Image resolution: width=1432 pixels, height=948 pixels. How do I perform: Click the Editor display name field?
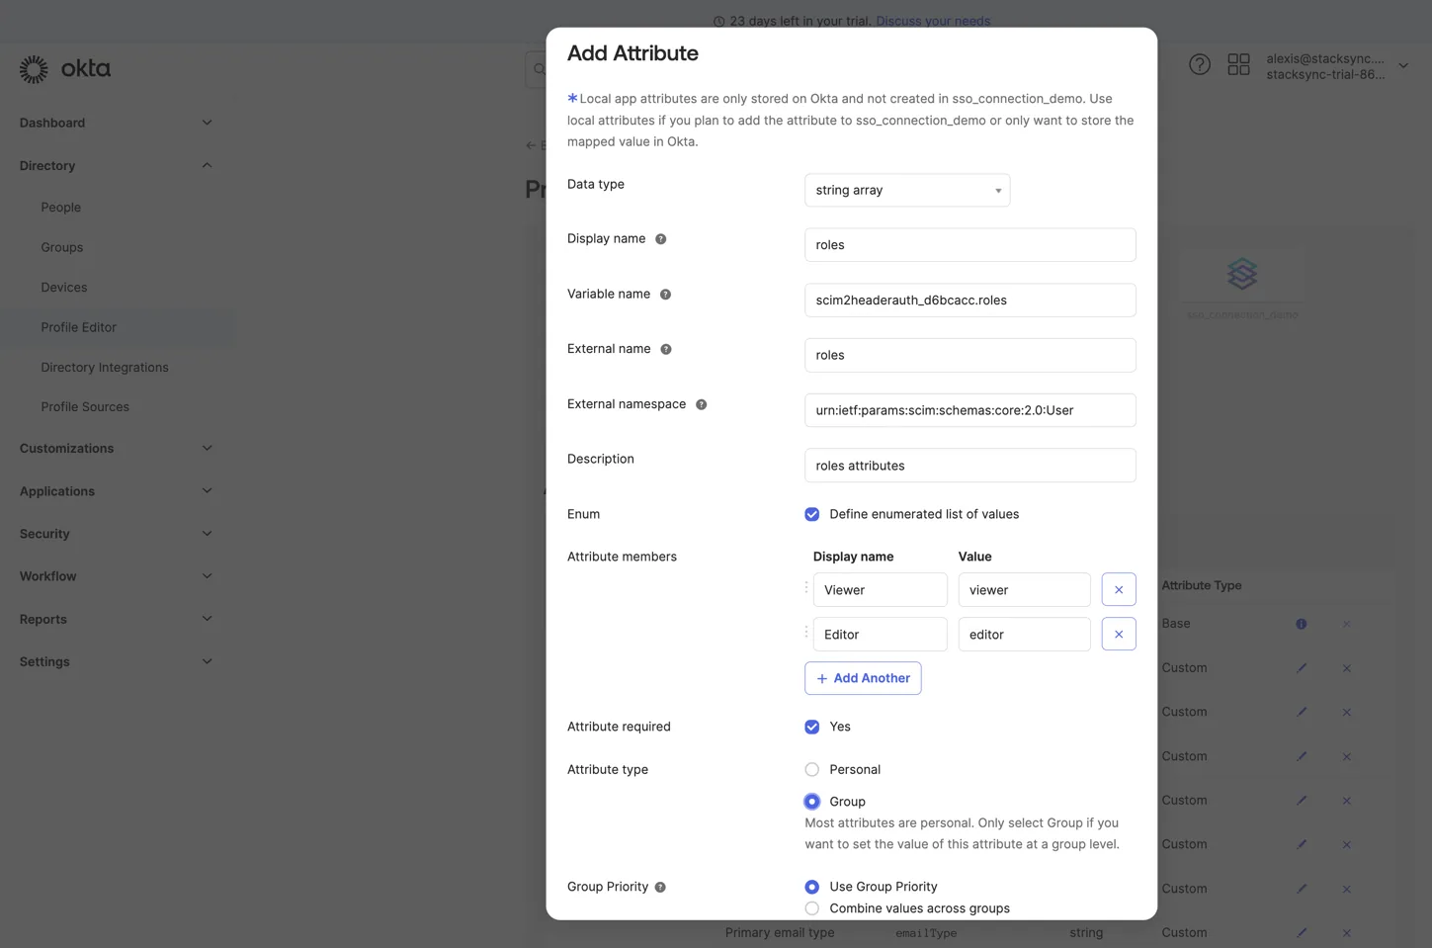[880, 635]
